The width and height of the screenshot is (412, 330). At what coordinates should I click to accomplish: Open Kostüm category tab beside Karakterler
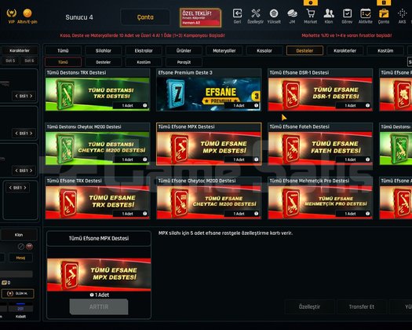(x=385, y=50)
